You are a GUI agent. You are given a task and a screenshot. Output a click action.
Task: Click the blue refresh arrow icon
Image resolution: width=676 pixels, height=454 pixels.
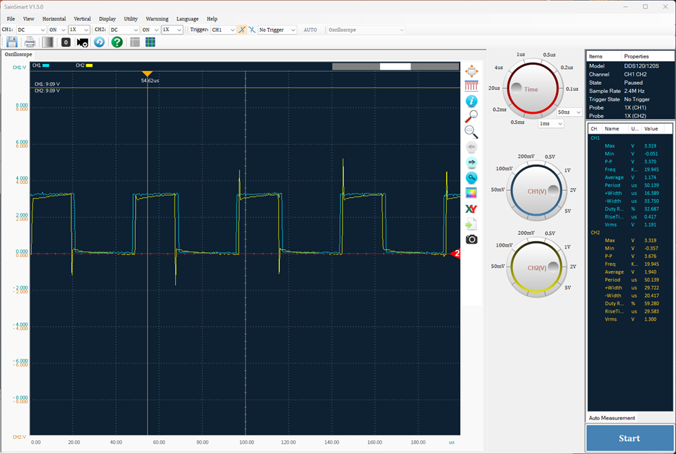coord(99,42)
